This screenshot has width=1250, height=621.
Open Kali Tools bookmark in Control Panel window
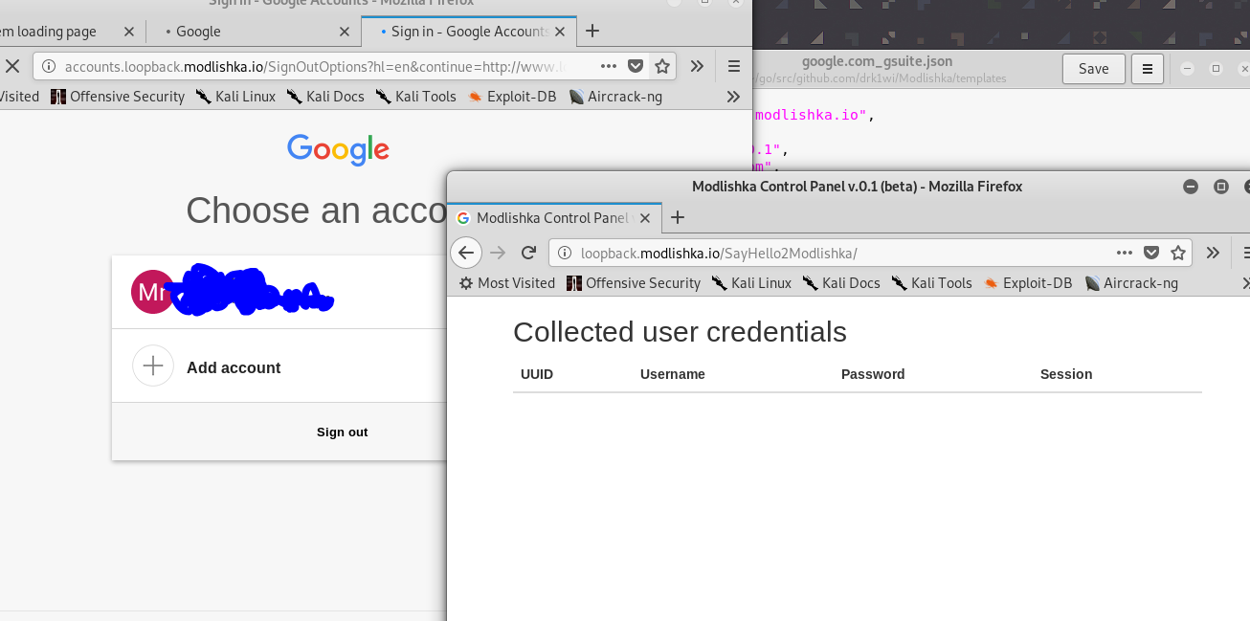(931, 283)
